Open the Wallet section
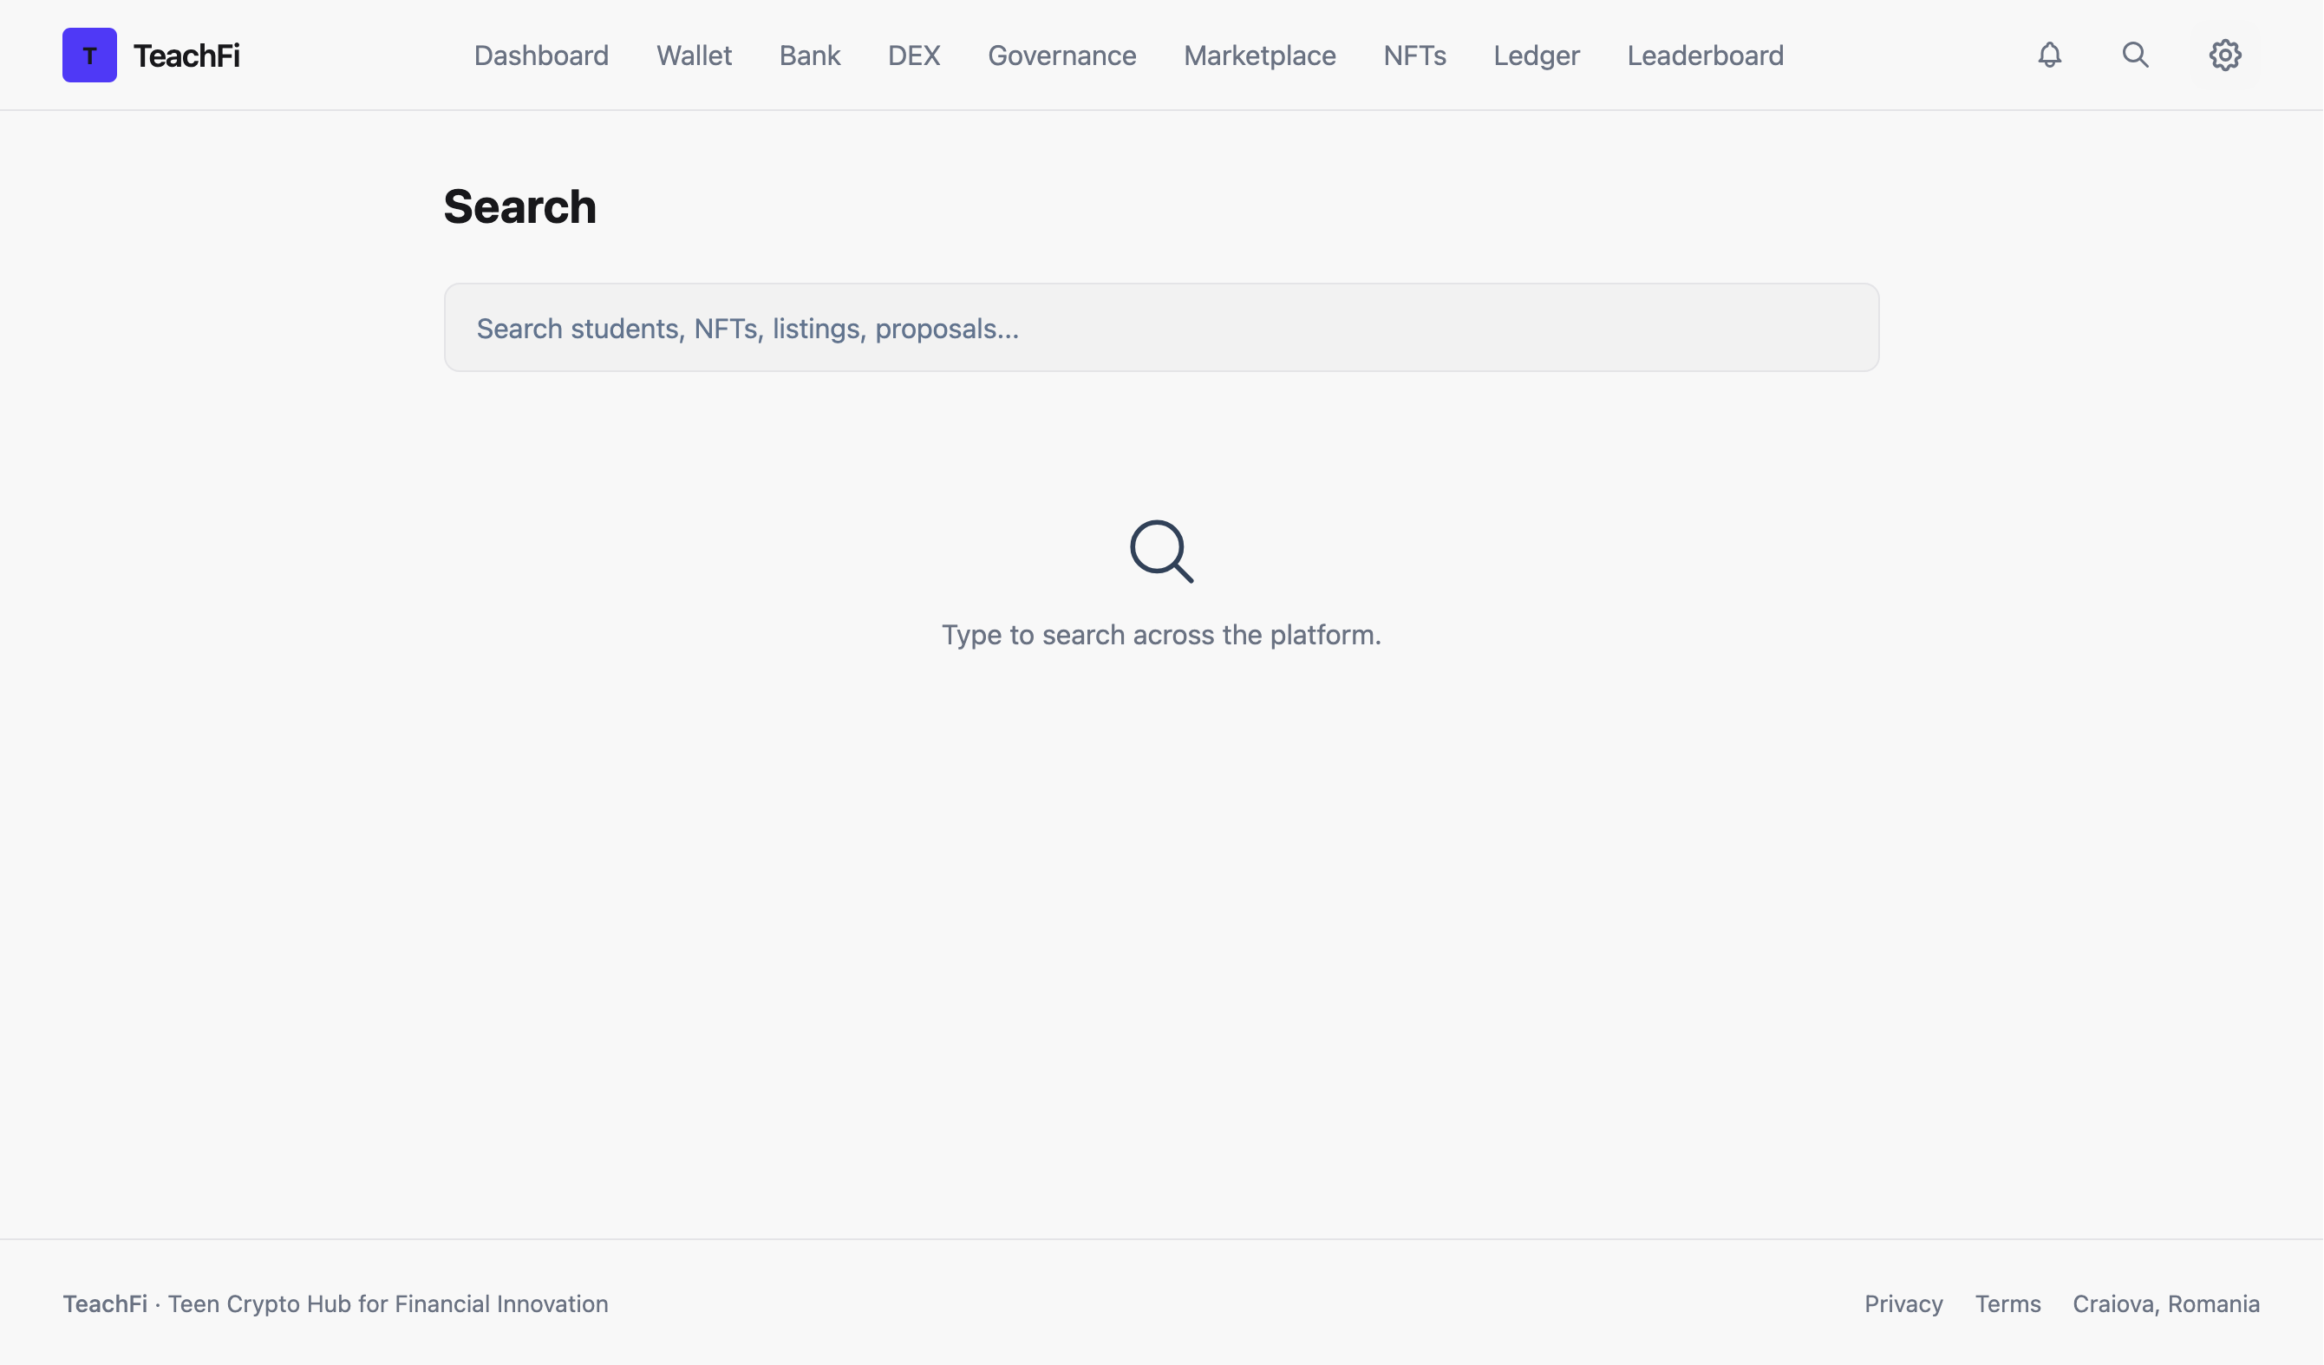 pos(694,56)
